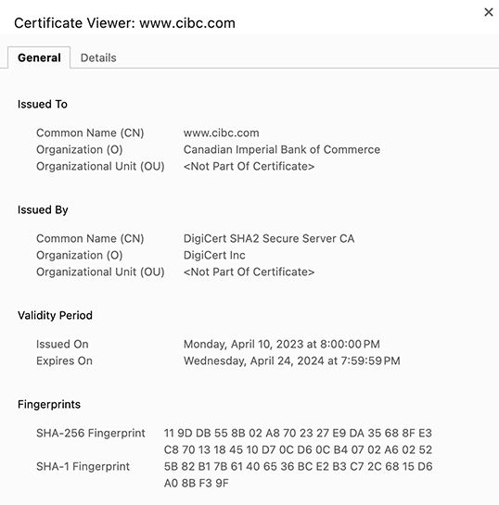The width and height of the screenshot is (499, 505).
Task: Click the SHA-1 fingerprint first line
Action: (298, 467)
